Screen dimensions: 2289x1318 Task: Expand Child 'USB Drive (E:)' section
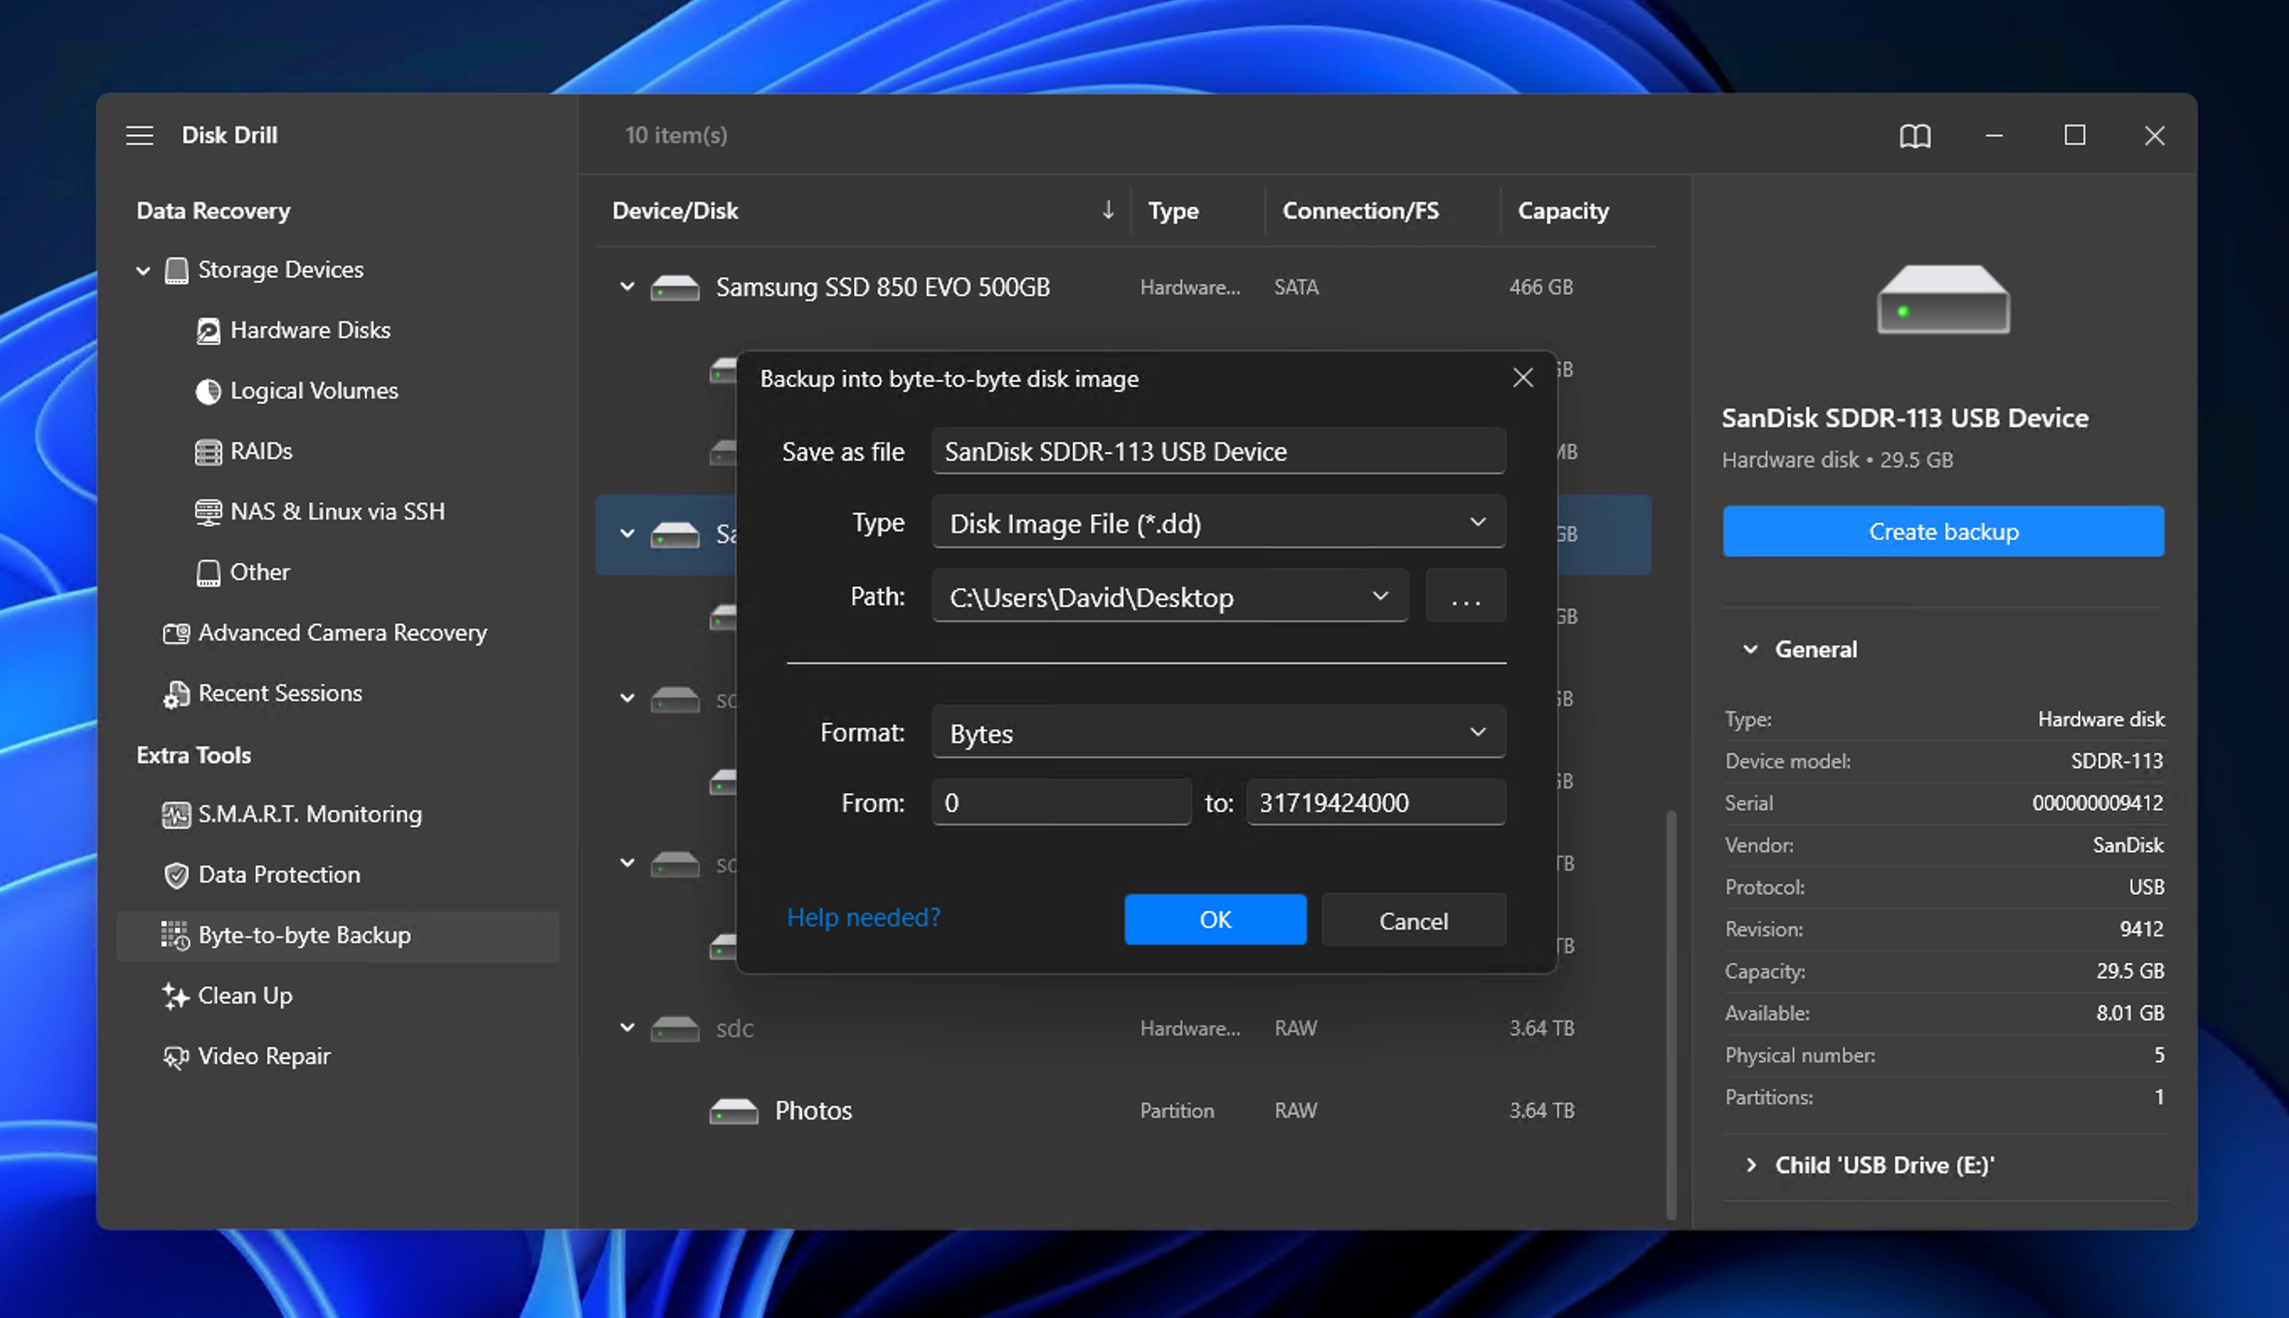(1750, 1165)
